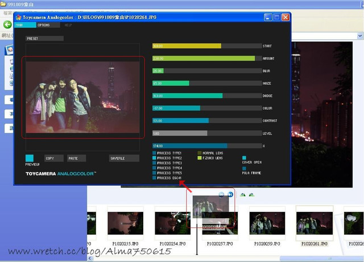
Task: Open the HELP tab in Toycamera
Action: click(68, 25)
